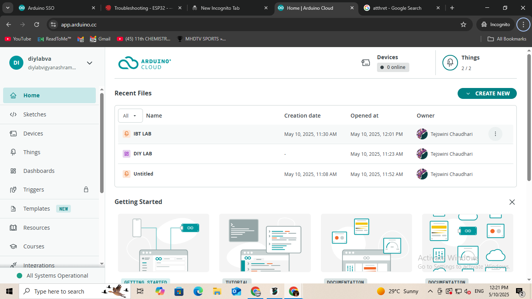Click the Type here to search box
The width and height of the screenshot is (532, 299).
(75, 291)
